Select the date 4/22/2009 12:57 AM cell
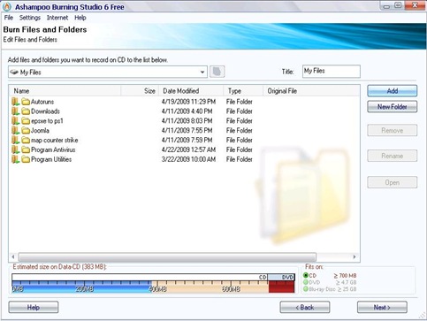427x321 pixels. [188, 150]
